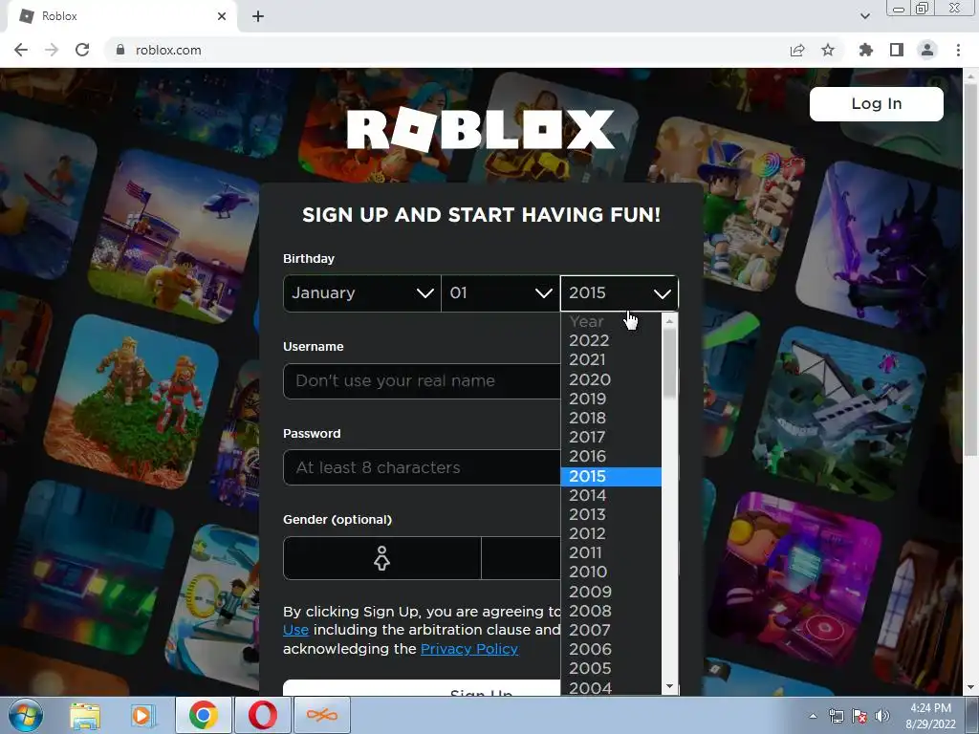
Task: Select highlighted year 2015
Action: click(x=611, y=476)
